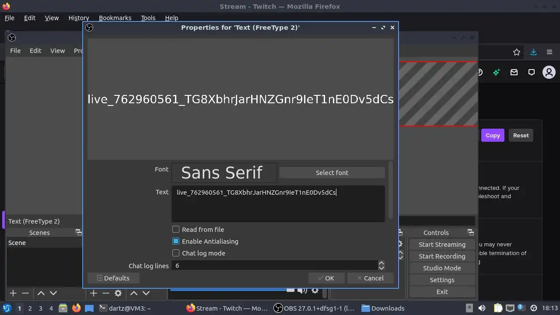Click the Cancel button
The width and height of the screenshot is (560, 315).
click(370, 278)
